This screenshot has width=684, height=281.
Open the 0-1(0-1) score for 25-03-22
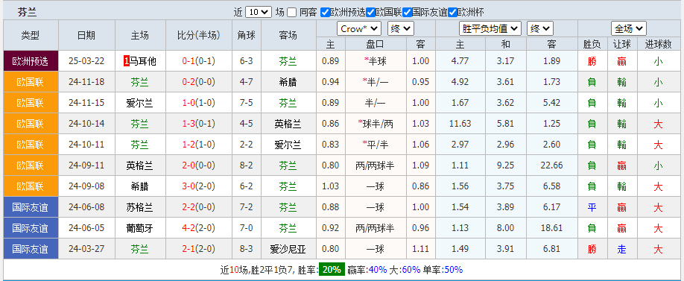point(199,61)
